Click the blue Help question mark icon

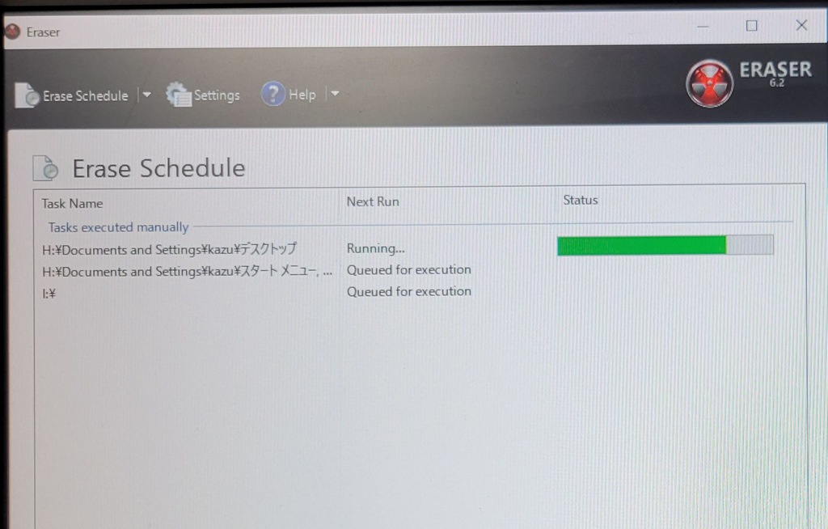(273, 95)
